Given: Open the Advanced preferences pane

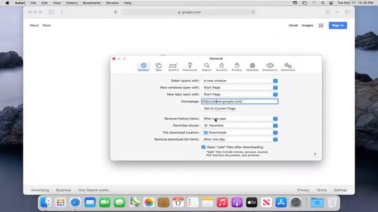Looking at the screenshot, I should (x=288, y=67).
